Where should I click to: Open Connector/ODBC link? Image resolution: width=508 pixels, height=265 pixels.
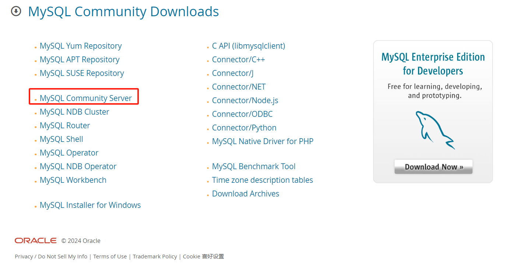(x=242, y=114)
